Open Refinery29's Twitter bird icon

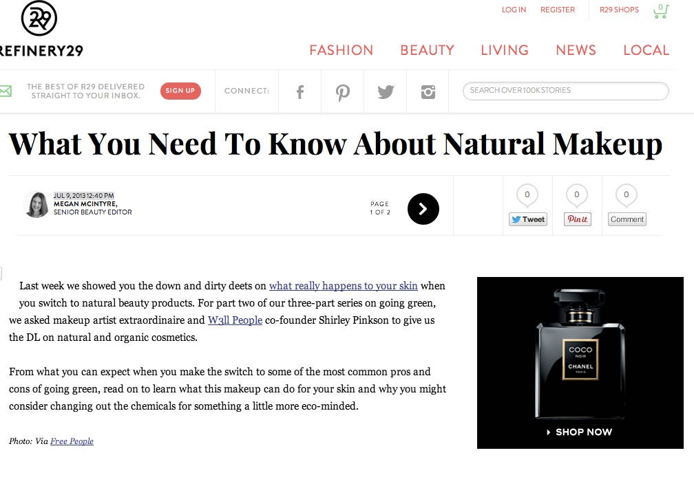(x=386, y=92)
